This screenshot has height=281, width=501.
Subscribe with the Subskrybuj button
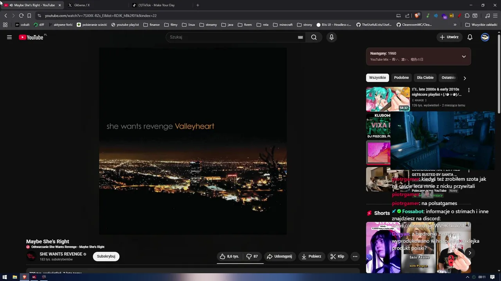[x=106, y=256]
